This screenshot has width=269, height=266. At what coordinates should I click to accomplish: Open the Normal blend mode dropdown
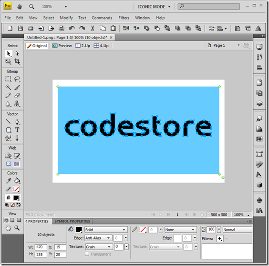(238, 230)
